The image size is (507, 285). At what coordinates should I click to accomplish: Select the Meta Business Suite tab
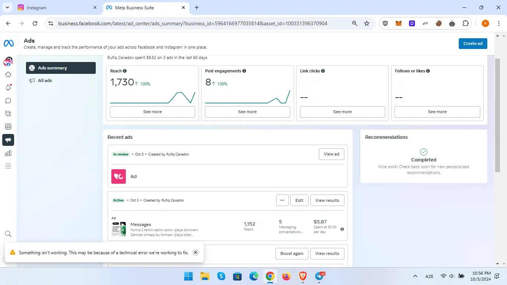coord(145,7)
